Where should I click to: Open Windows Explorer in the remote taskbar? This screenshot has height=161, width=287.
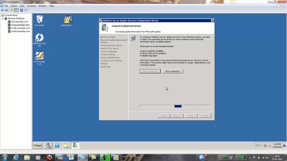[66, 146]
